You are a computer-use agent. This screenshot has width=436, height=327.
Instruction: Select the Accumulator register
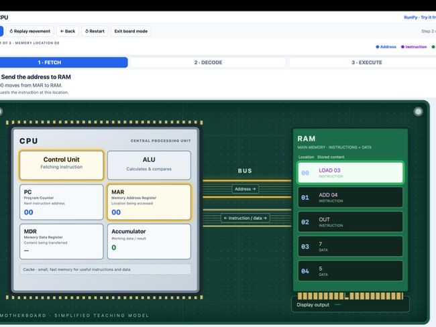click(x=149, y=242)
